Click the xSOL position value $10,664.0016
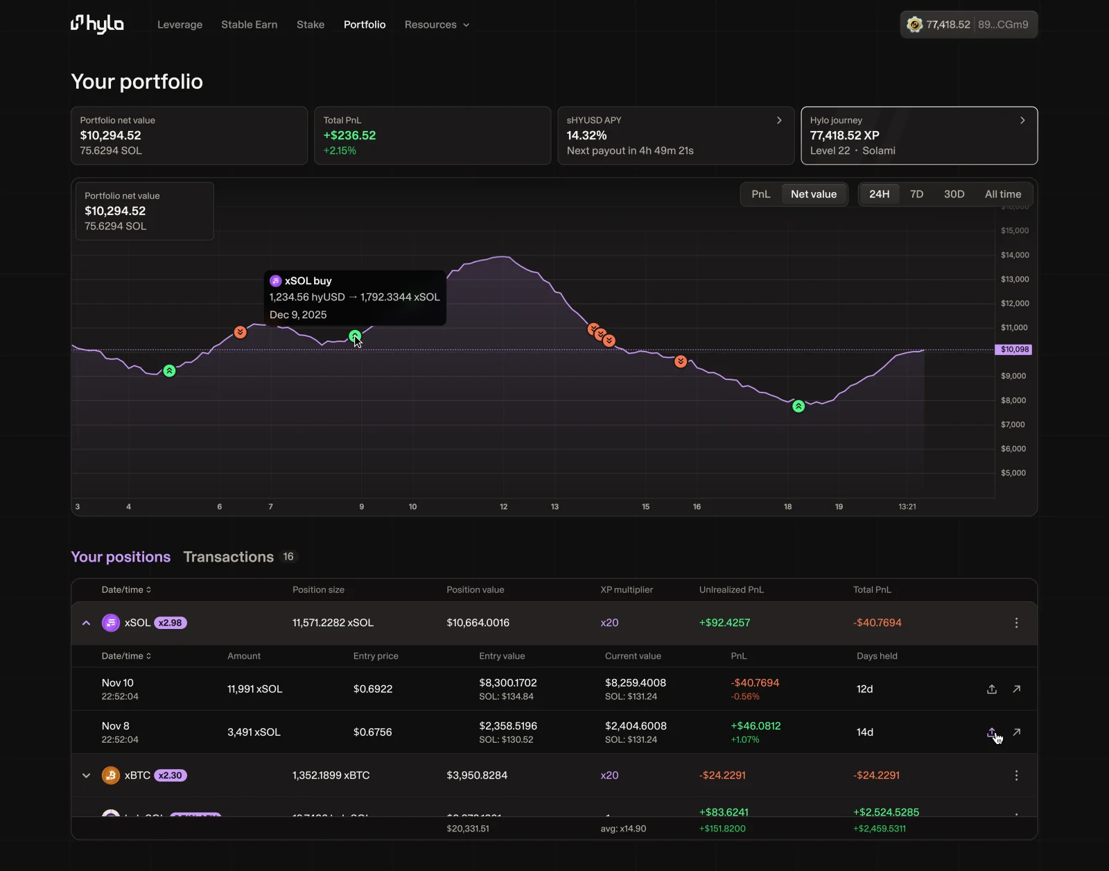1109x871 pixels. tap(478, 623)
